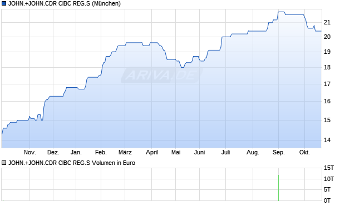
Task: Click the 'Okt.' month label
Action: tap(304, 152)
